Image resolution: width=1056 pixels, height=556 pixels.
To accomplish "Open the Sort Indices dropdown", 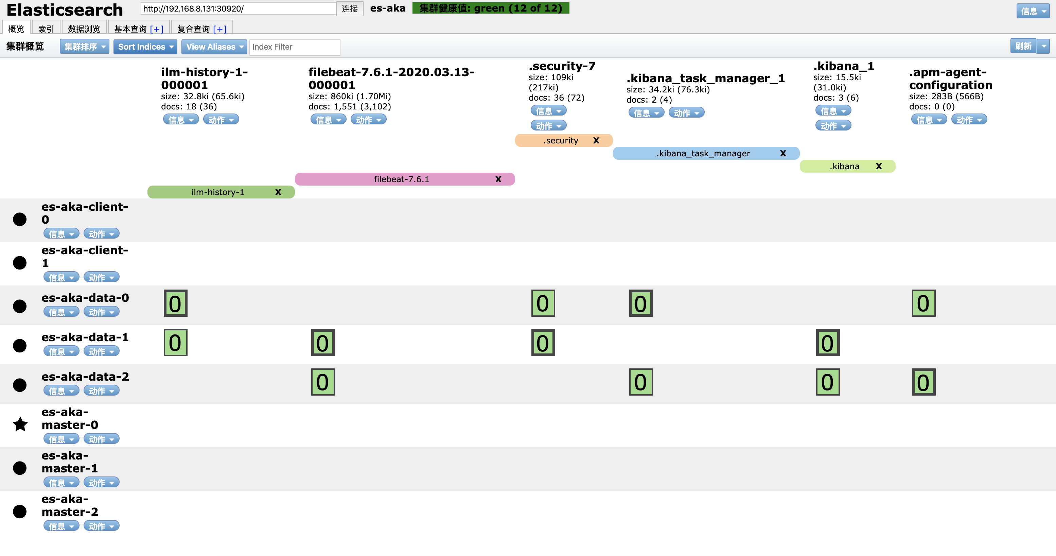I will [x=145, y=47].
